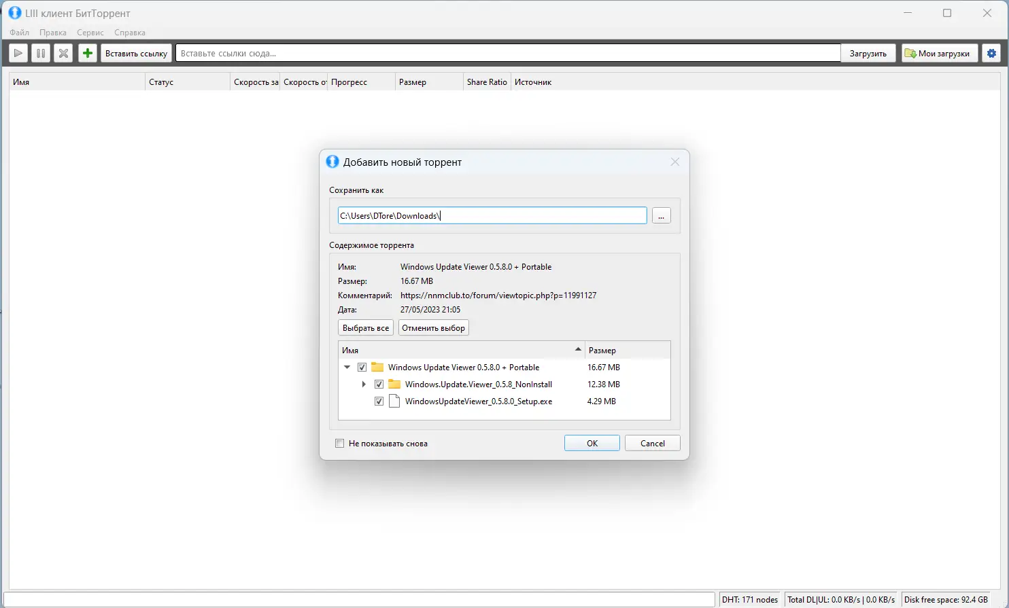This screenshot has width=1009, height=608.
Task: Click the Прогресс column header
Action: coord(361,82)
